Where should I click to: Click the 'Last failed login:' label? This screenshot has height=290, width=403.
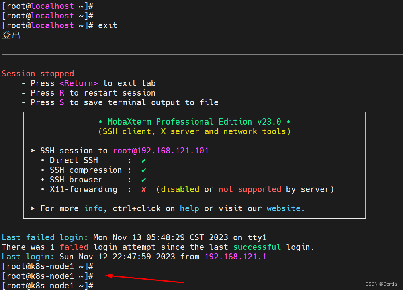(x=45, y=238)
